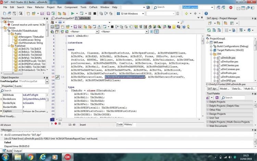Switch to Events tab in Object Inspector
Image resolution: width=257 pixels, height=161 pixels.
tap(18, 86)
